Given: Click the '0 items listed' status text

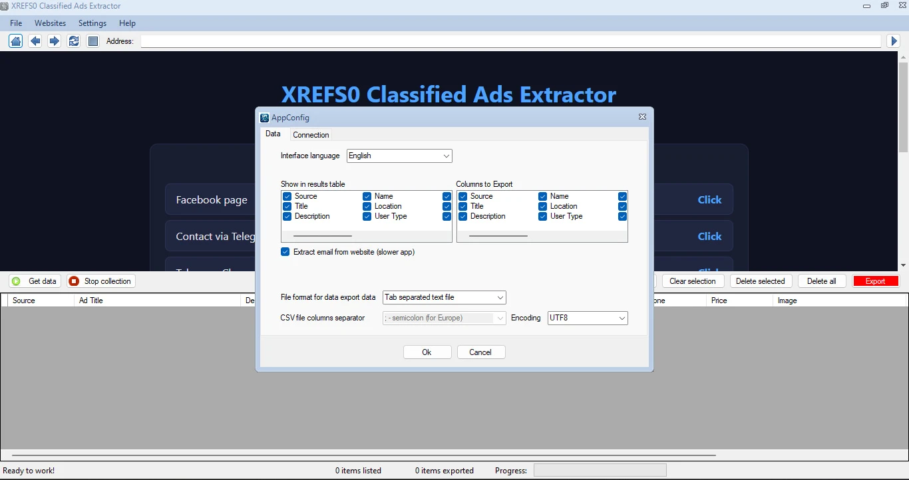Looking at the screenshot, I should tap(358, 471).
